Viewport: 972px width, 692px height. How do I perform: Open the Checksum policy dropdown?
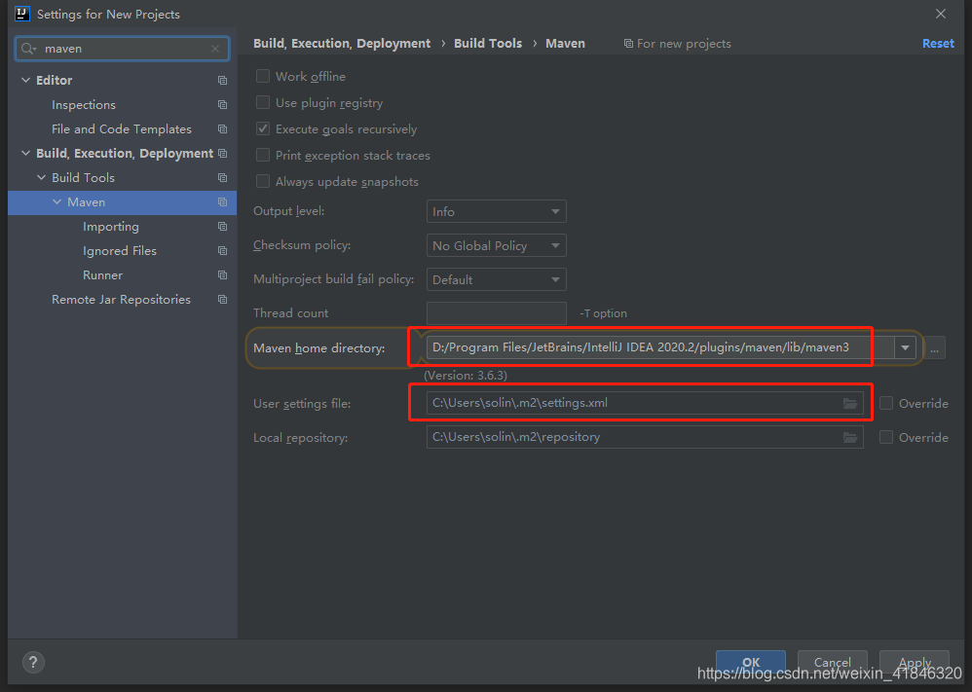tap(496, 245)
